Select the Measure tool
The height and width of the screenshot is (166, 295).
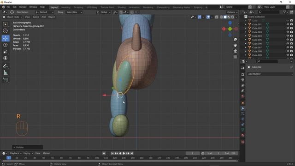pos(5,73)
